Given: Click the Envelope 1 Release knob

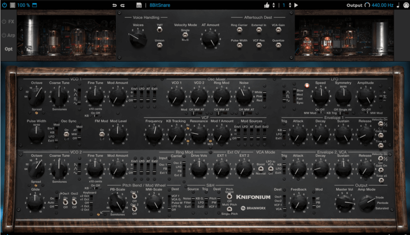Looking at the screenshot, I should pos(365,134).
